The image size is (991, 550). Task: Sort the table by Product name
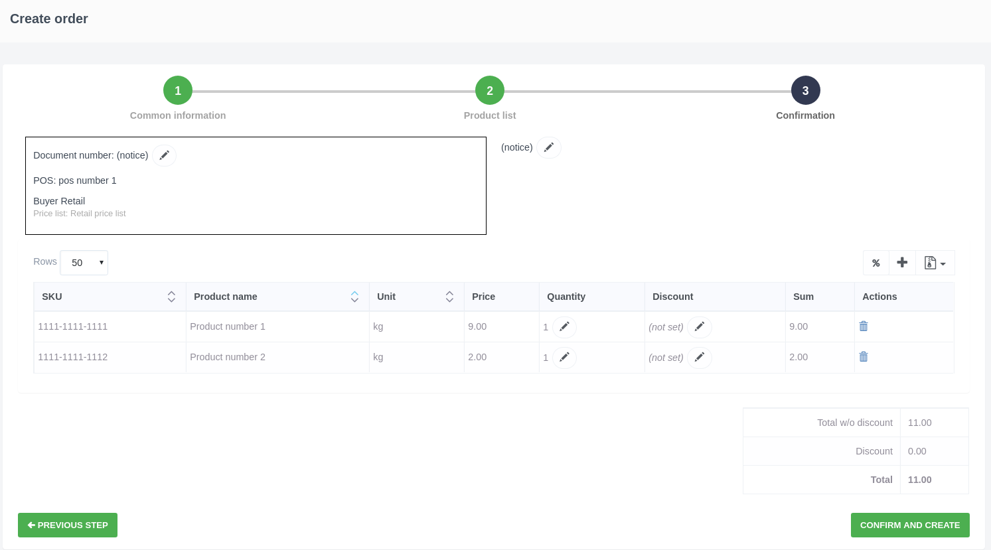pos(354,297)
